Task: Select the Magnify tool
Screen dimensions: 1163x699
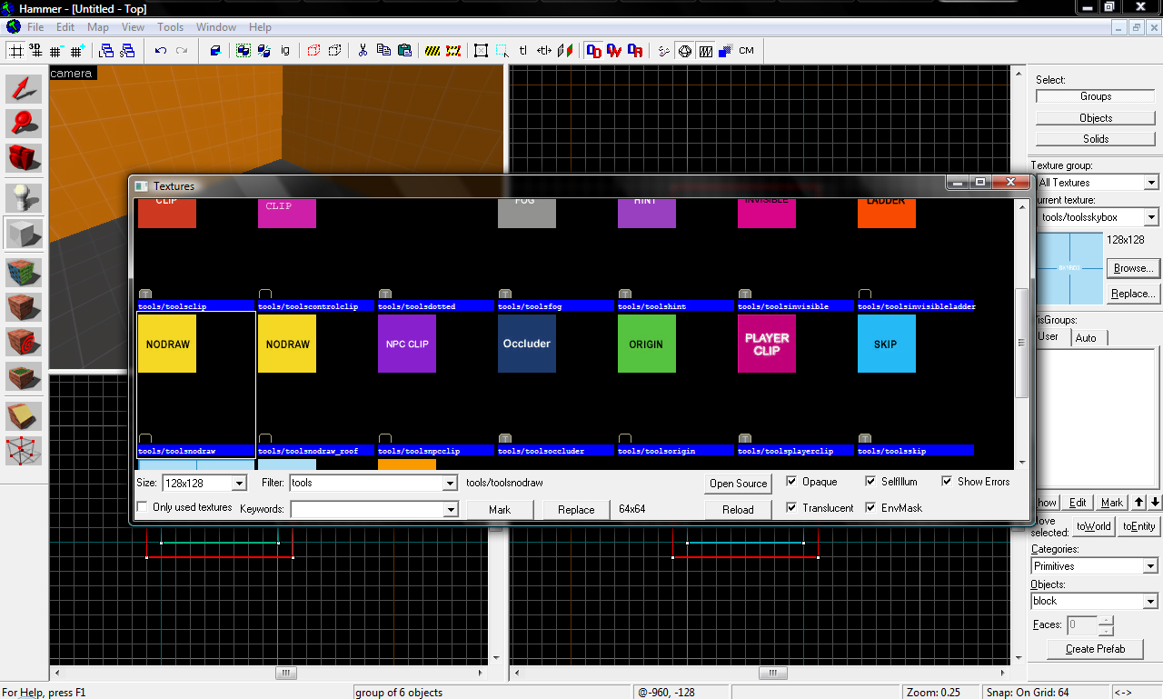Action: click(x=25, y=125)
